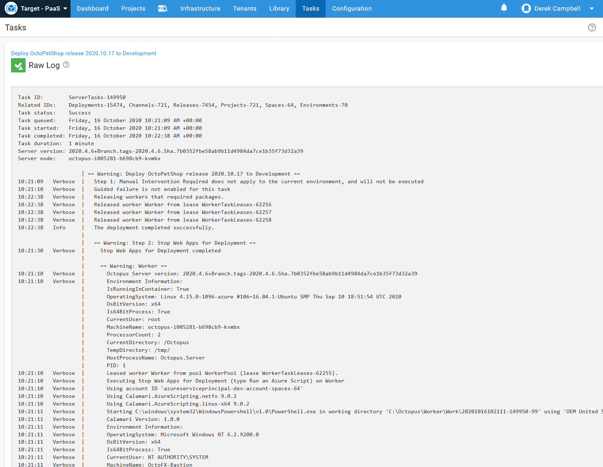Click the ServerTasks-149950 task ID text
The width and height of the screenshot is (603, 467).
click(x=97, y=97)
